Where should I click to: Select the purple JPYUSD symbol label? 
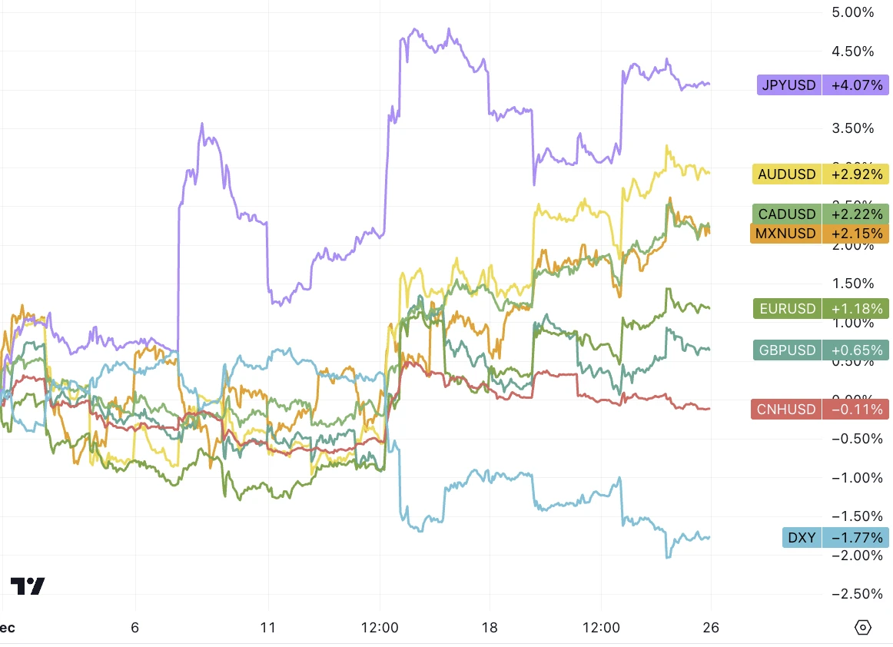coord(789,85)
